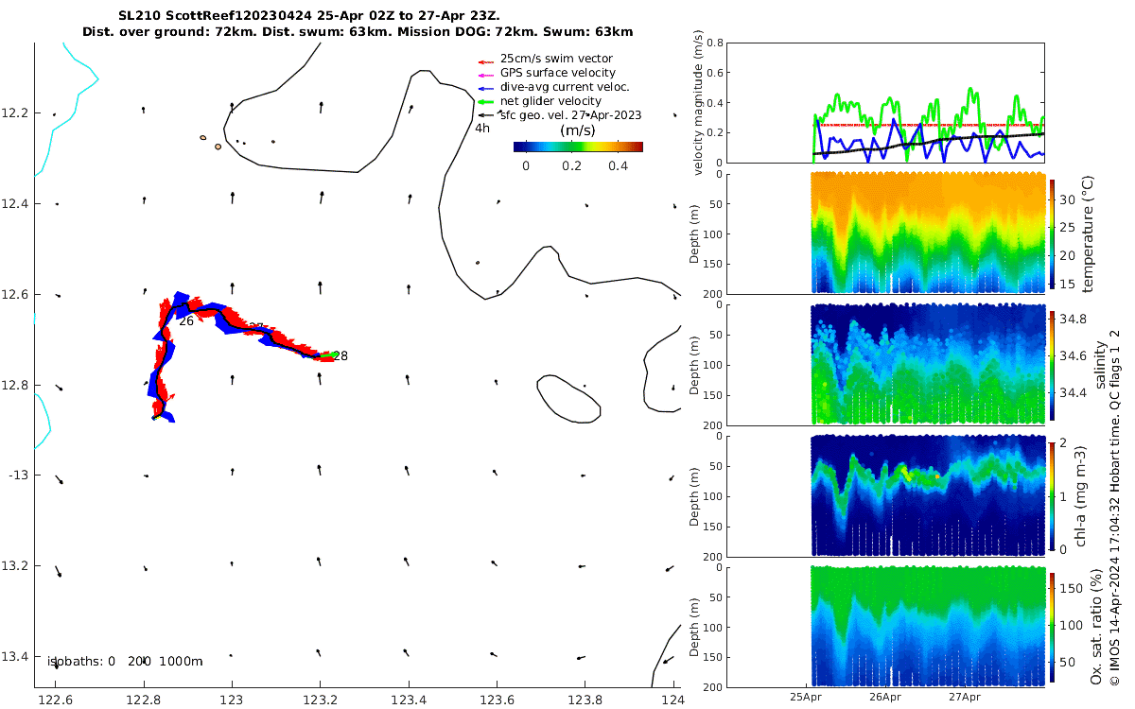The image size is (1135, 709).
Task: Click the '34.8' tick on the salinity colorbar
Action: [1073, 319]
